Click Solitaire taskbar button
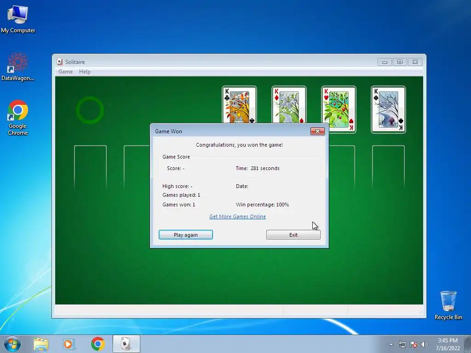Image resolution: width=471 pixels, height=353 pixels. [x=126, y=344]
